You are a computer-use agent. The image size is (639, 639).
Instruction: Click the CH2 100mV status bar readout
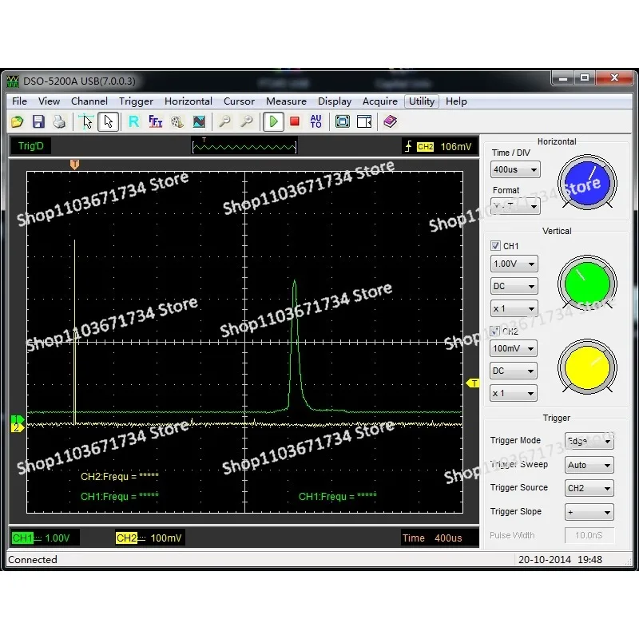pyautogui.click(x=149, y=538)
